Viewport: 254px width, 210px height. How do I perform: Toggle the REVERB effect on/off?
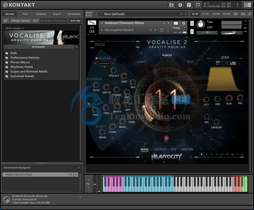point(96,58)
